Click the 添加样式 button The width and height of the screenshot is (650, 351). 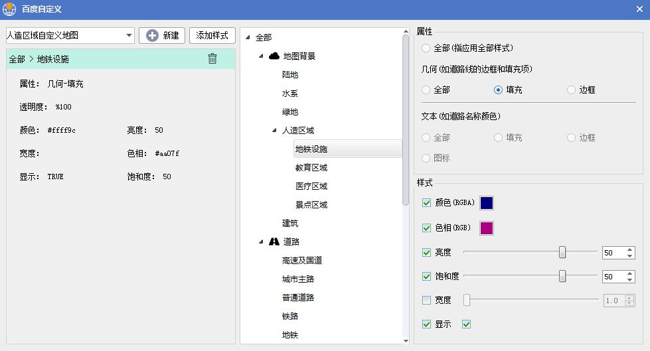click(x=212, y=36)
